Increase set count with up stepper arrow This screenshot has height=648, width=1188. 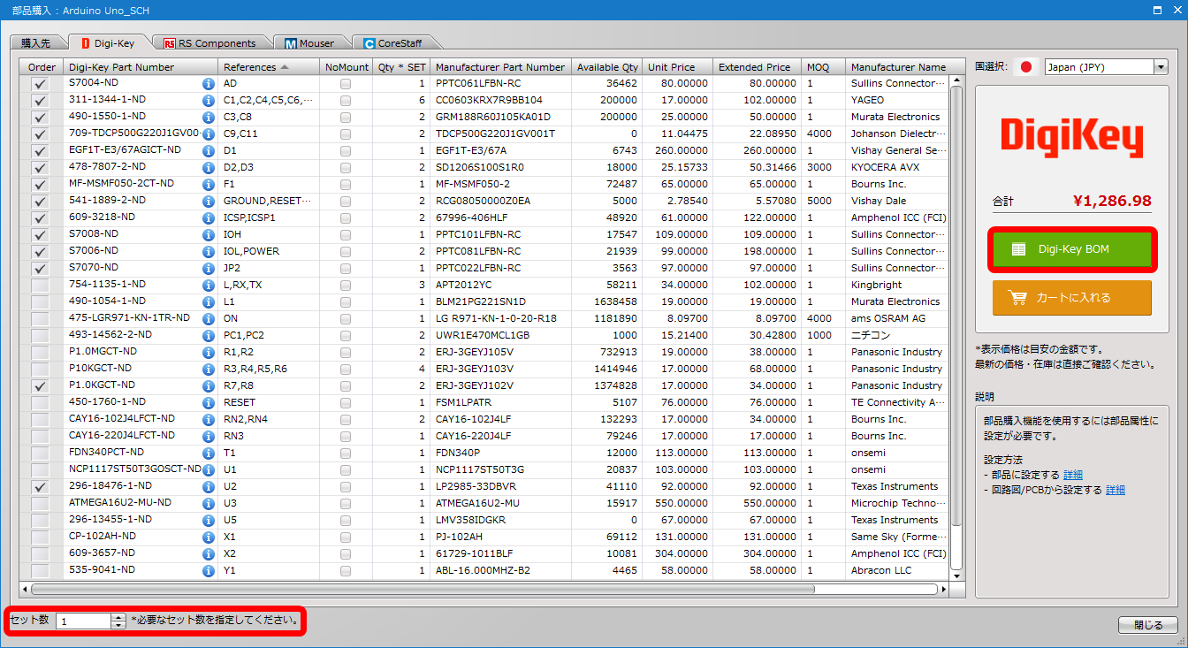119,617
